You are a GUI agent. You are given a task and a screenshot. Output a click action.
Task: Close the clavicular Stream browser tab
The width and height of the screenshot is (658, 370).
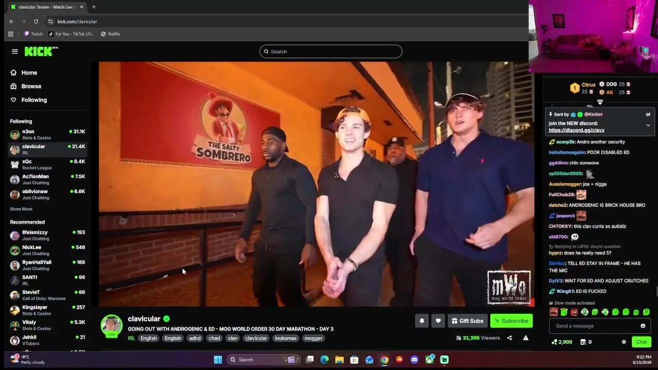coord(81,7)
